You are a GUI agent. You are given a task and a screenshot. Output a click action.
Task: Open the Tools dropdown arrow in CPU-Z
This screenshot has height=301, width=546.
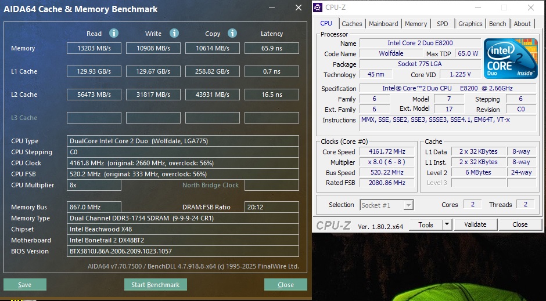pyautogui.click(x=447, y=224)
